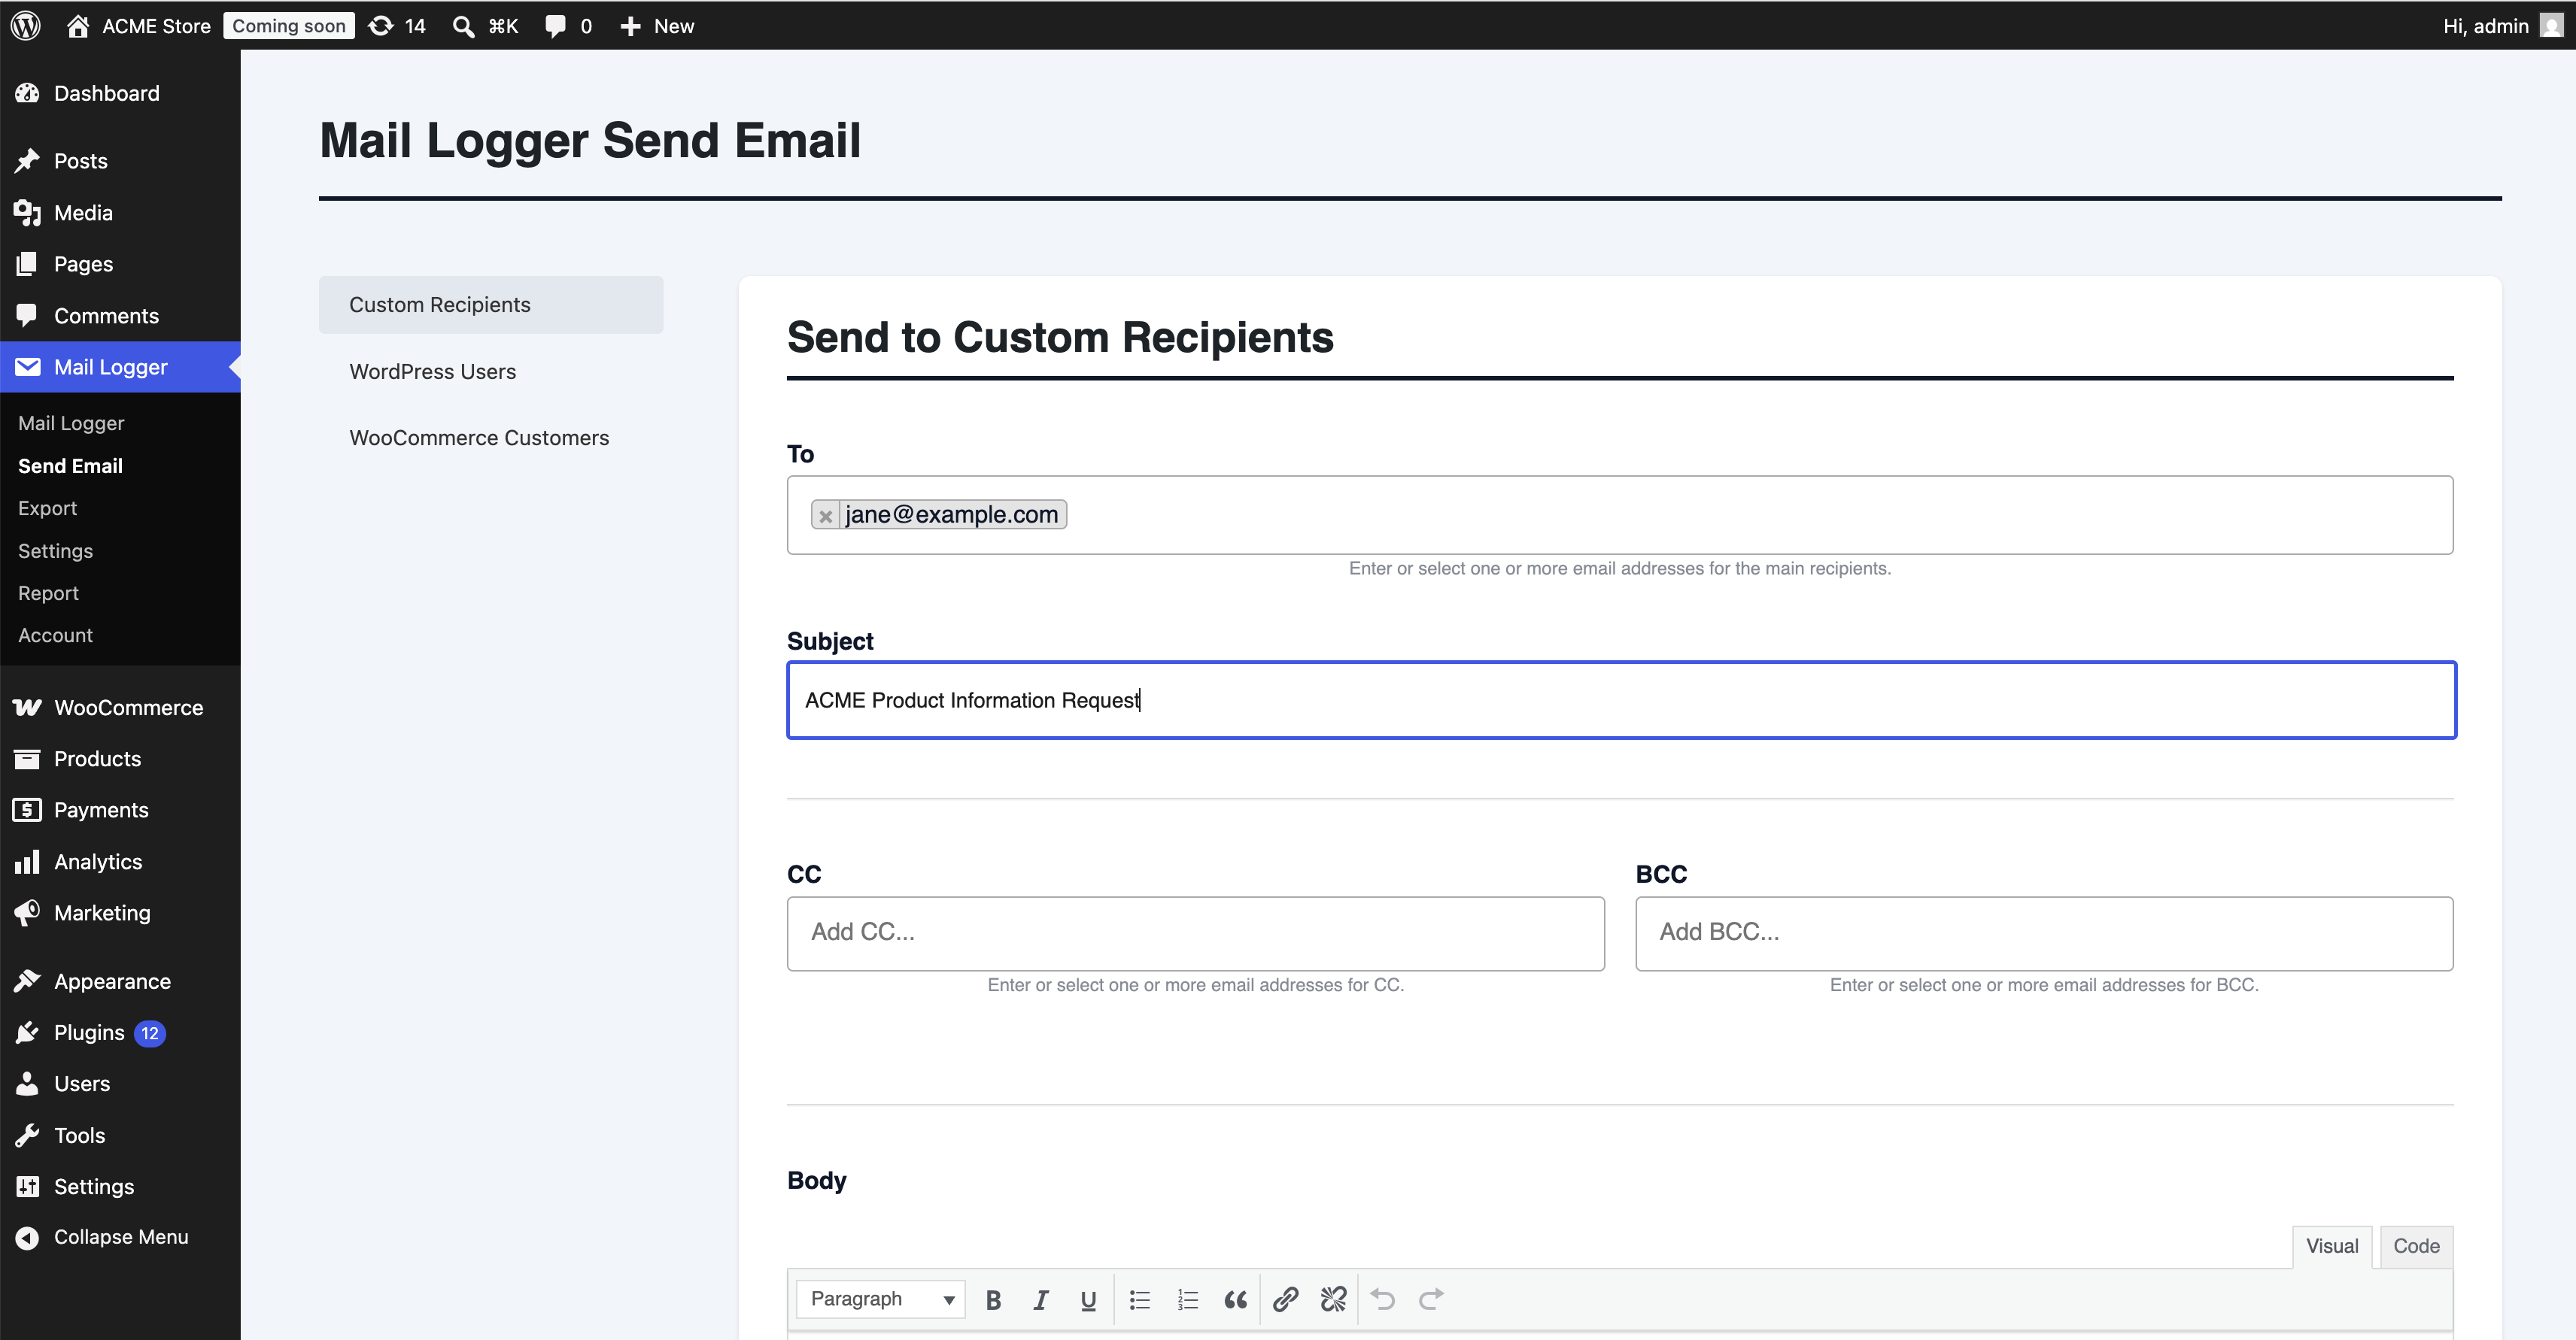Open the Account submenu item
The width and height of the screenshot is (2576, 1340).
pos(55,635)
